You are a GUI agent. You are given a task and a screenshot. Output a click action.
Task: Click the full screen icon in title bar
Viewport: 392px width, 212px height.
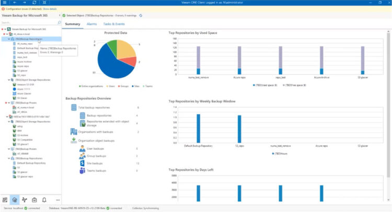44,3
